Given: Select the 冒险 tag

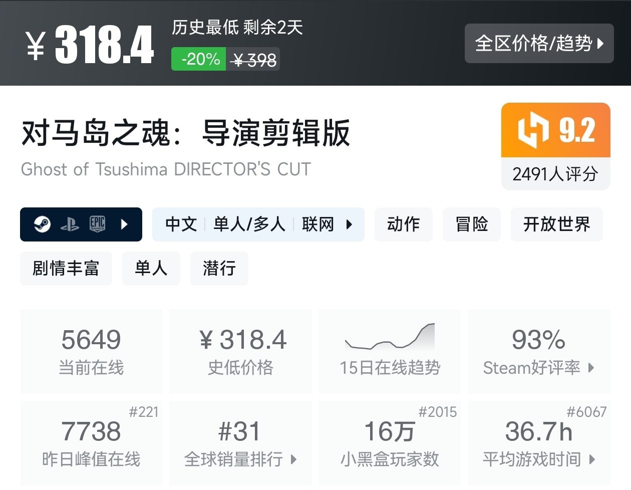Looking at the screenshot, I should point(471,224).
